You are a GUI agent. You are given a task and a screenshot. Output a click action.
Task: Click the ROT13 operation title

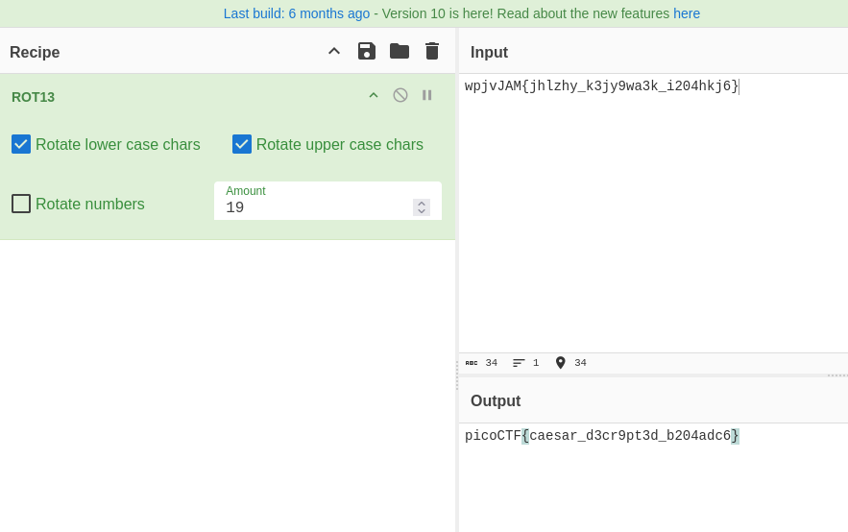[34, 97]
